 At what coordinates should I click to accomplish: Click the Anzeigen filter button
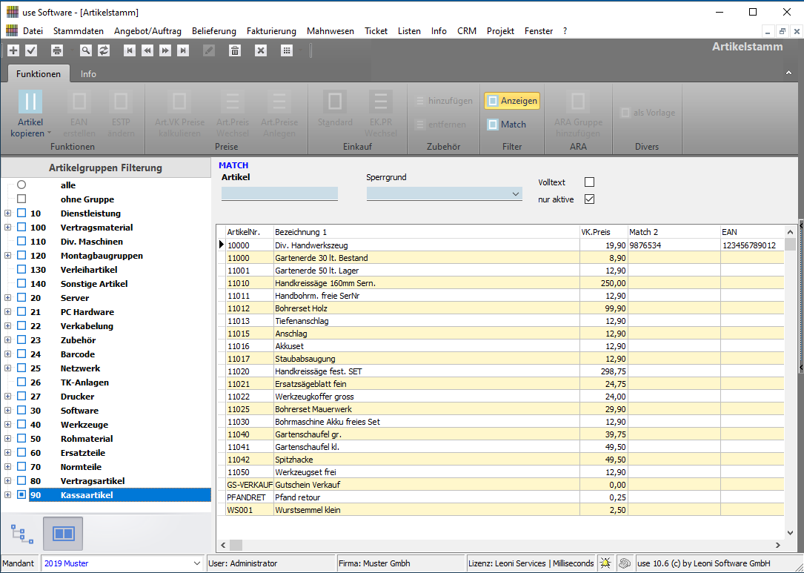tap(512, 101)
